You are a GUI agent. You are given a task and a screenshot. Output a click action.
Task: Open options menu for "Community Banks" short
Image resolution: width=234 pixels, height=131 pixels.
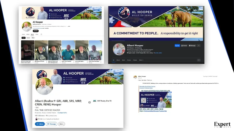87,62
